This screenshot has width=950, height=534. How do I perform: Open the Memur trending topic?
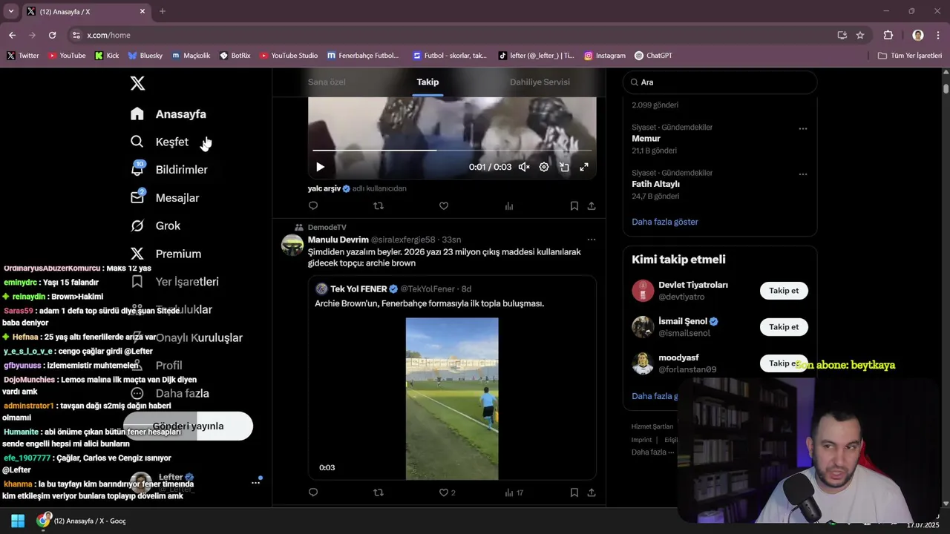[646, 139]
